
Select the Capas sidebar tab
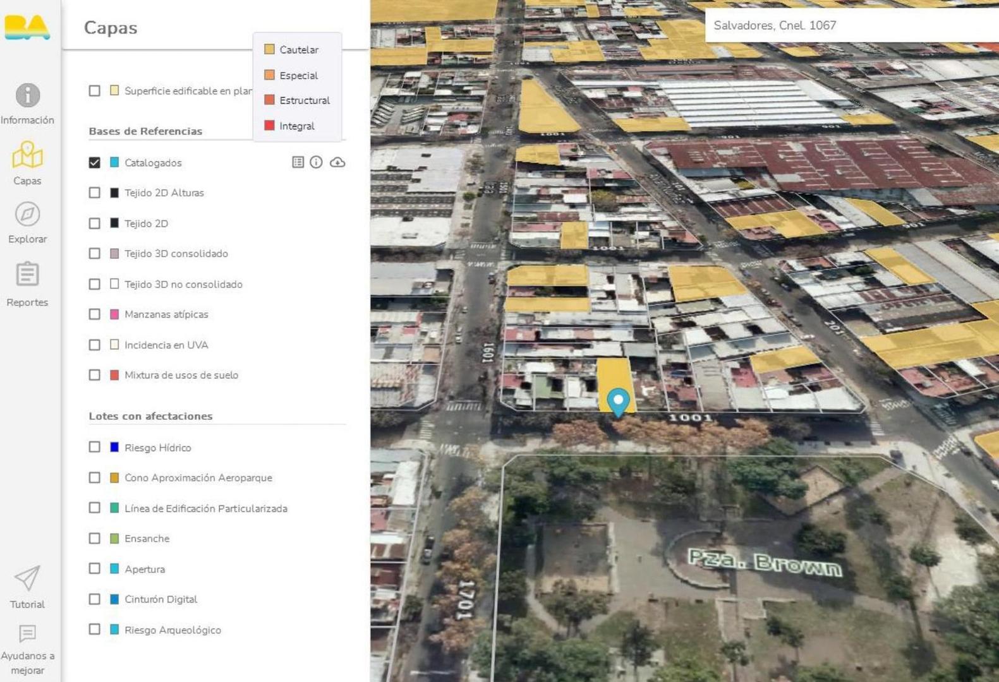[27, 163]
